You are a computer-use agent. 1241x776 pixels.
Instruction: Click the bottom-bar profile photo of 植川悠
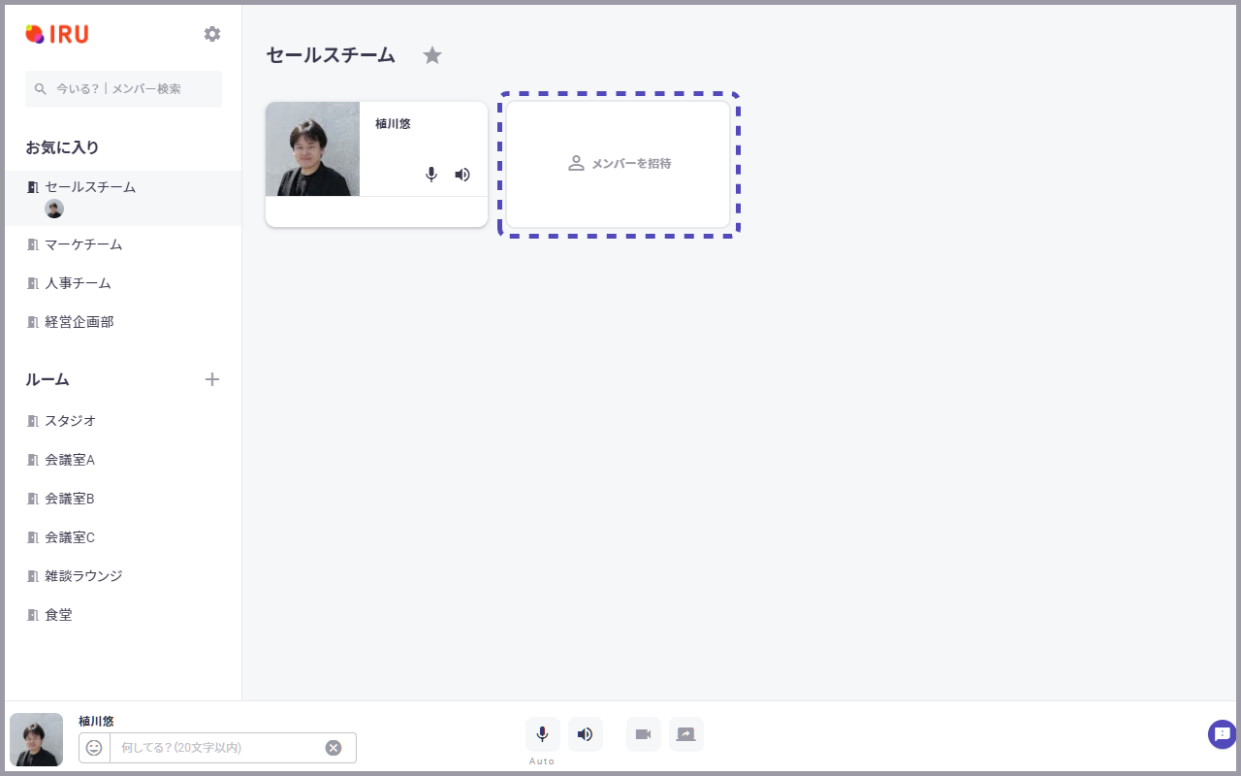(x=37, y=740)
